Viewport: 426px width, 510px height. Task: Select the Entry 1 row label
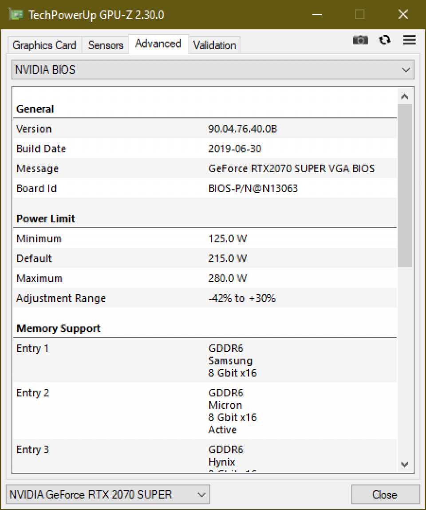click(x=32, y=348)
